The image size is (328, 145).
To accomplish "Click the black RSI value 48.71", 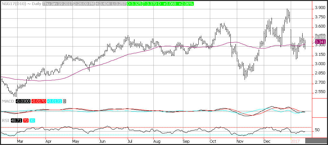I will pos(15,120).
